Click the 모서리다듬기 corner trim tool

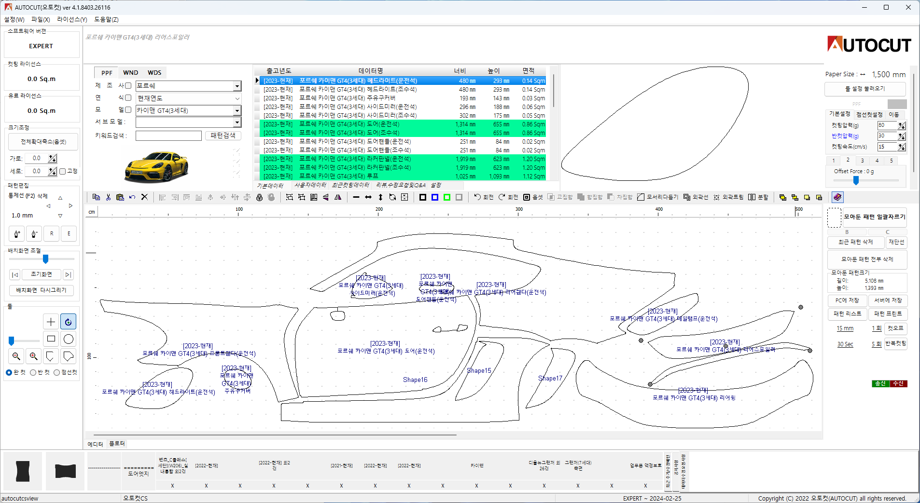tap(657, 197)
